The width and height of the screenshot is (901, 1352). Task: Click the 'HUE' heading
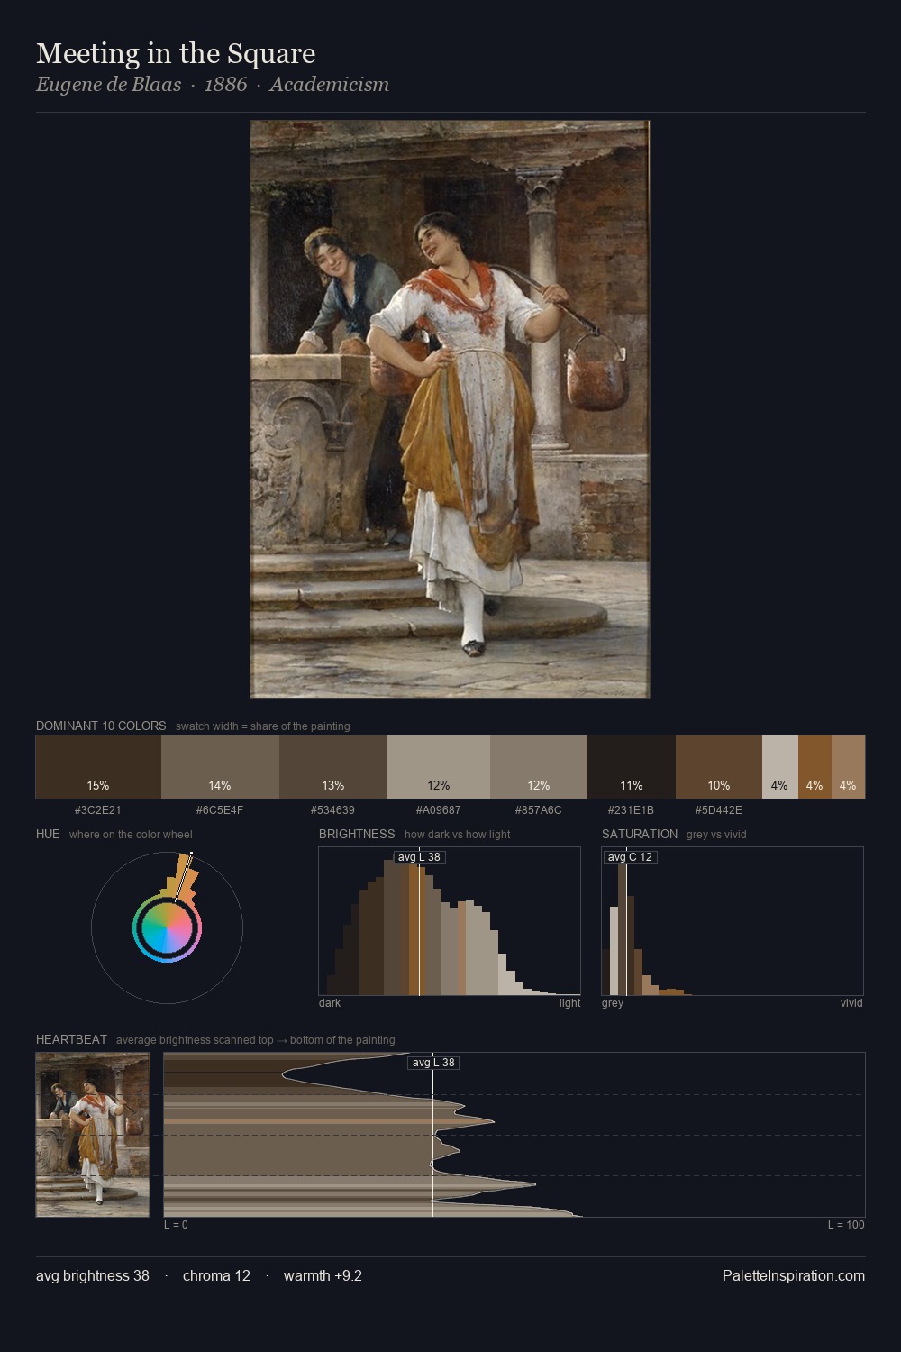click(x=48, y=834)
